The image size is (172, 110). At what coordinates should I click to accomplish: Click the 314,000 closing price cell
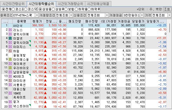tap(139, 72)
